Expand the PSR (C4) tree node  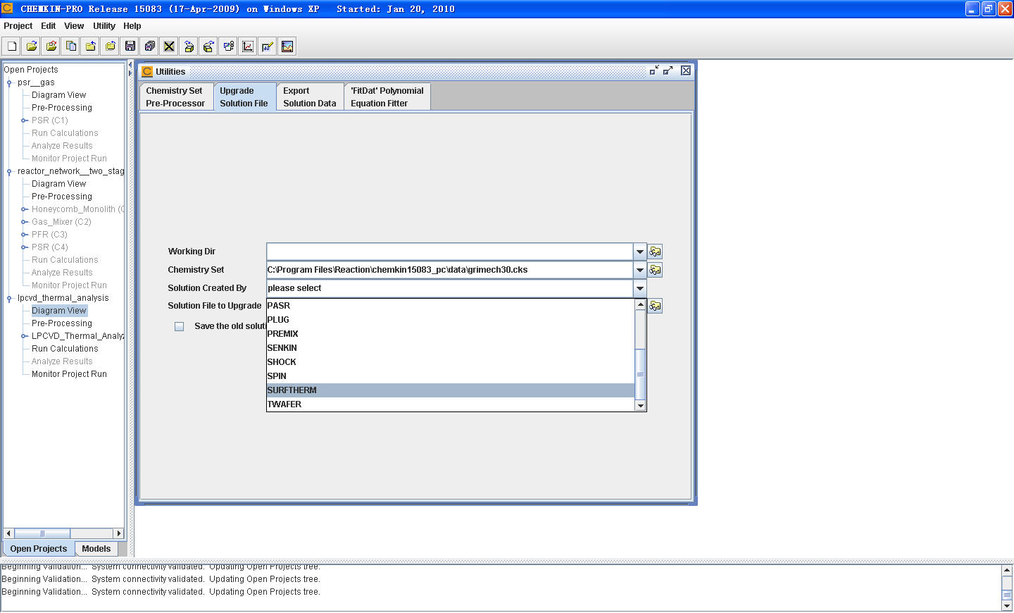[x=24, y=247]
